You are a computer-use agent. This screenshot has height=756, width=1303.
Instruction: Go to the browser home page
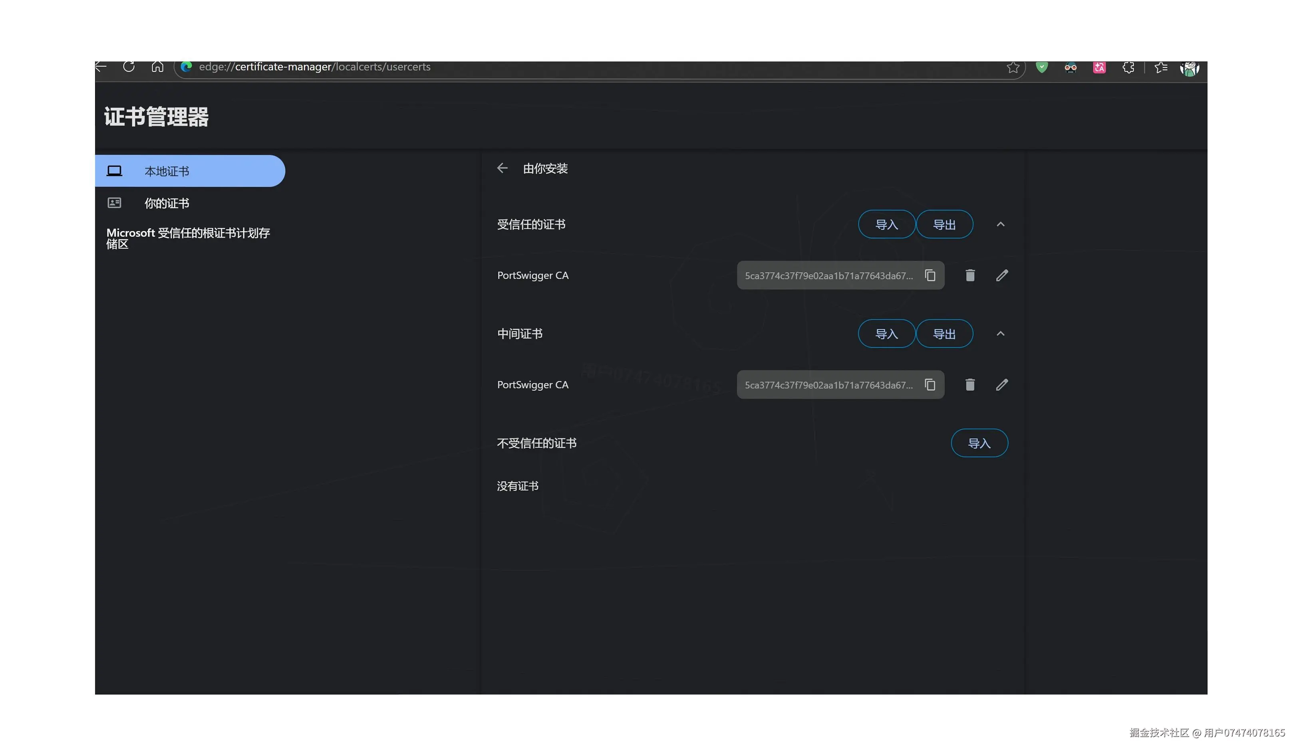pos(157,67)
